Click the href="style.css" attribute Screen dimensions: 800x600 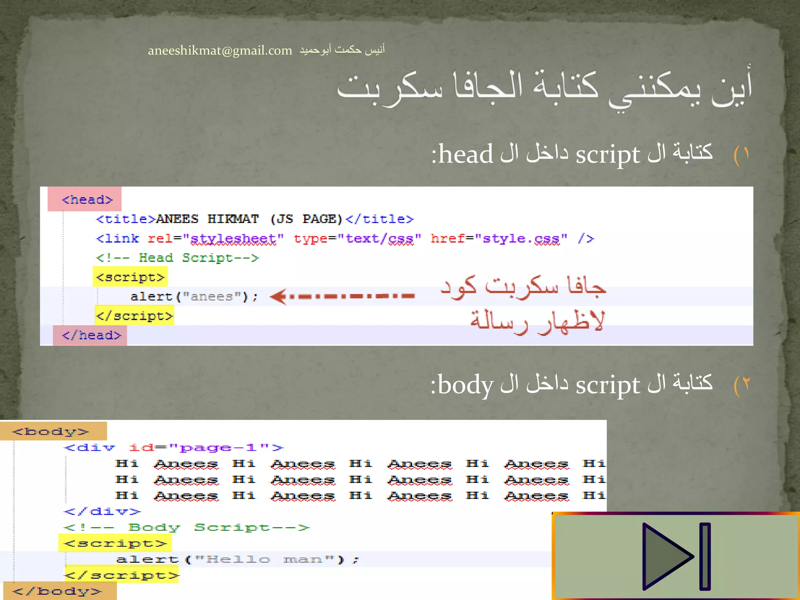(499, 238)
